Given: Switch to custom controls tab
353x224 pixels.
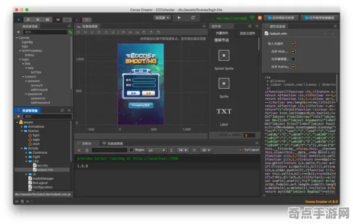Looking at the screenshot, I should pos(248,33).
